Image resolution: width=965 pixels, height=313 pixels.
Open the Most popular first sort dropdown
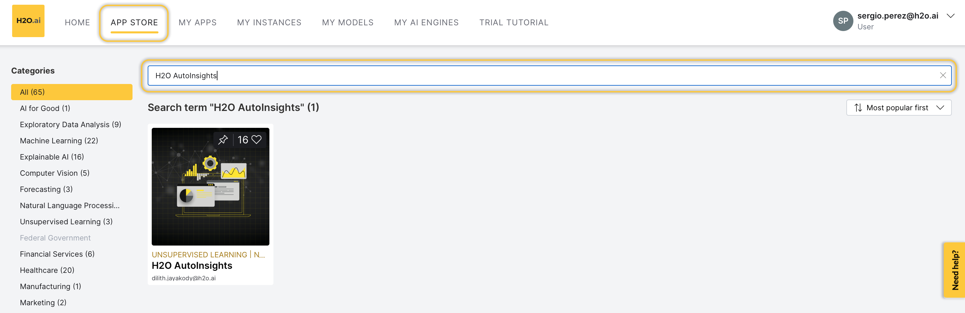898,108
